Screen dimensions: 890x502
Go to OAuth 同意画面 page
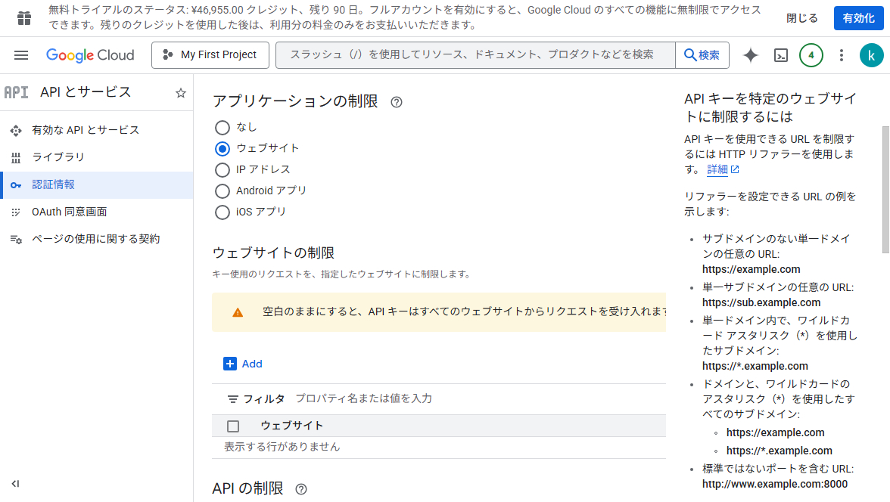(69, 212)
